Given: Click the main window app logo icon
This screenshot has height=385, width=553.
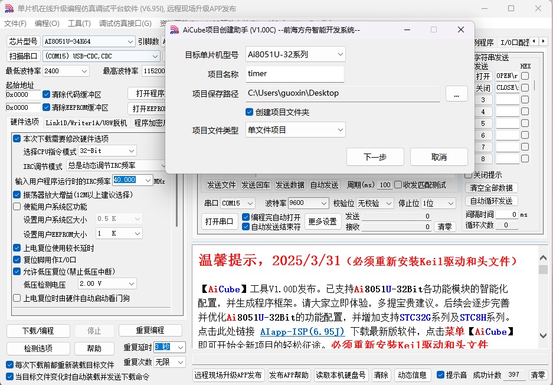Looking at the screenshot, I should pyautogui.click(x=9, y=8).
